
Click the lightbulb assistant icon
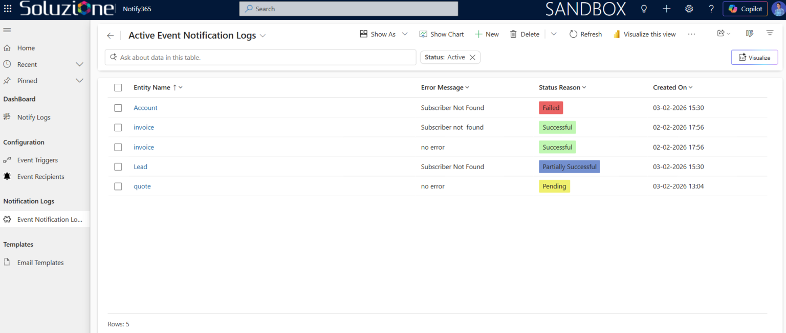644,9
